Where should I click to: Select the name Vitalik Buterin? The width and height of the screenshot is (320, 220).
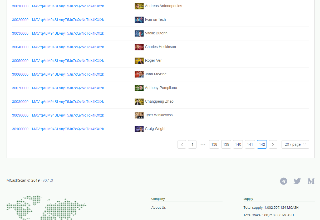click(x=156, y=33)
